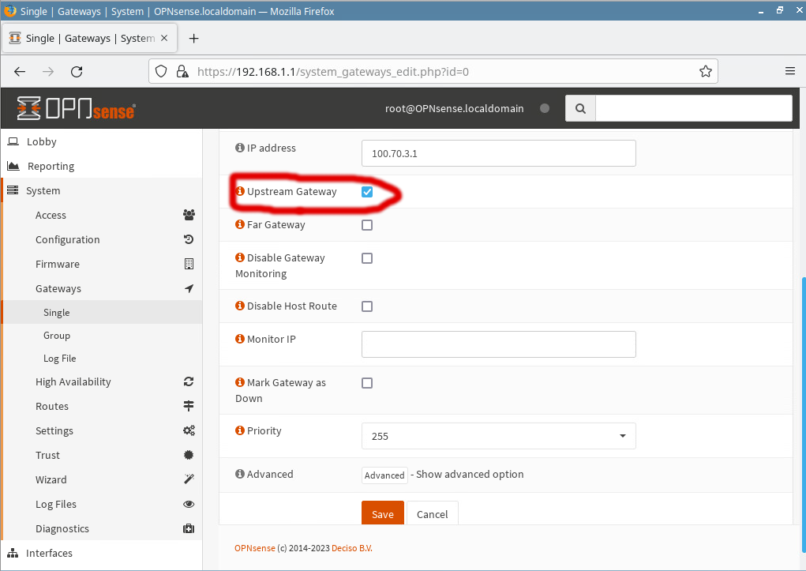Click the info icon beside Monitor IP
This screenshot has height=571, width=806.
(240, 340)
